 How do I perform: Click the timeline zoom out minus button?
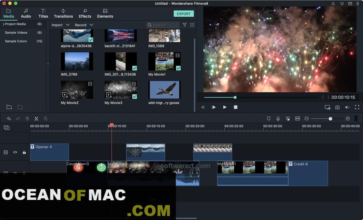307,118
